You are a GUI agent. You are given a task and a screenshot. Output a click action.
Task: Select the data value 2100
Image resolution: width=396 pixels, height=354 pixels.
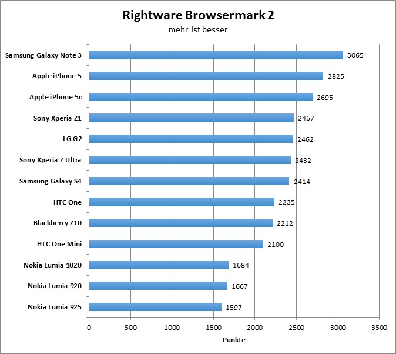coord(276,245)
